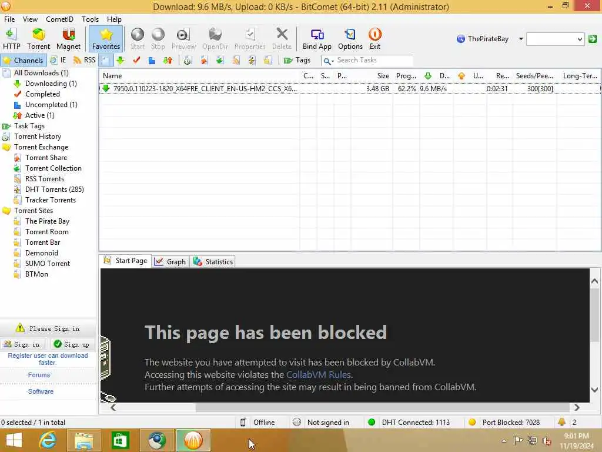Click the green go search button
Viewport: 602px width, 452px height.
[593, 39]
